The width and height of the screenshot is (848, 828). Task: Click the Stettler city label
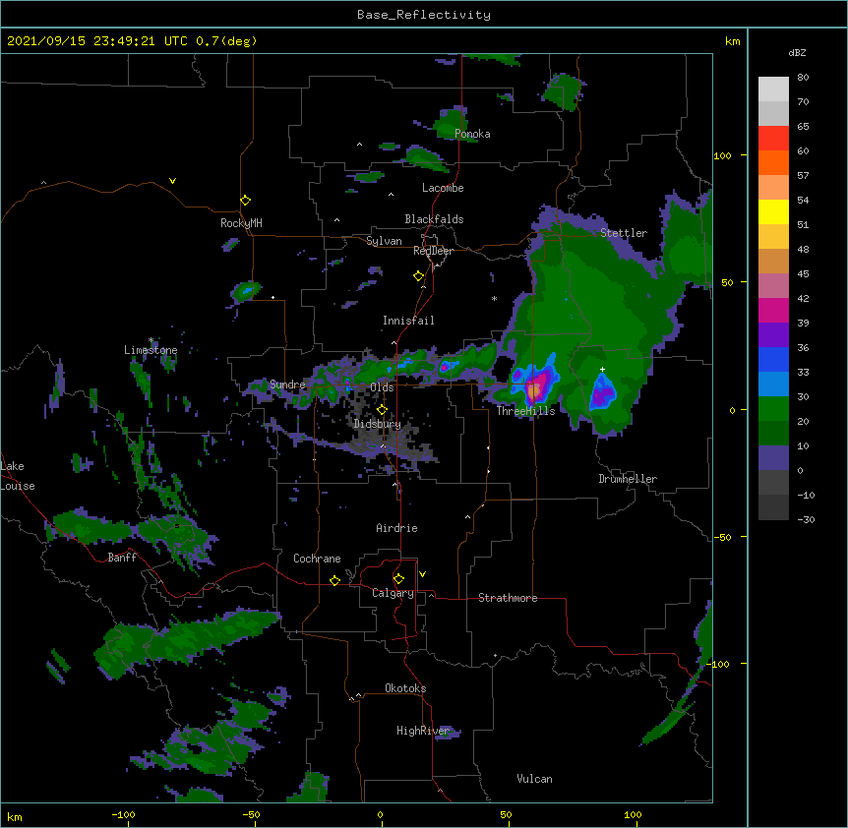click(624, 233)
